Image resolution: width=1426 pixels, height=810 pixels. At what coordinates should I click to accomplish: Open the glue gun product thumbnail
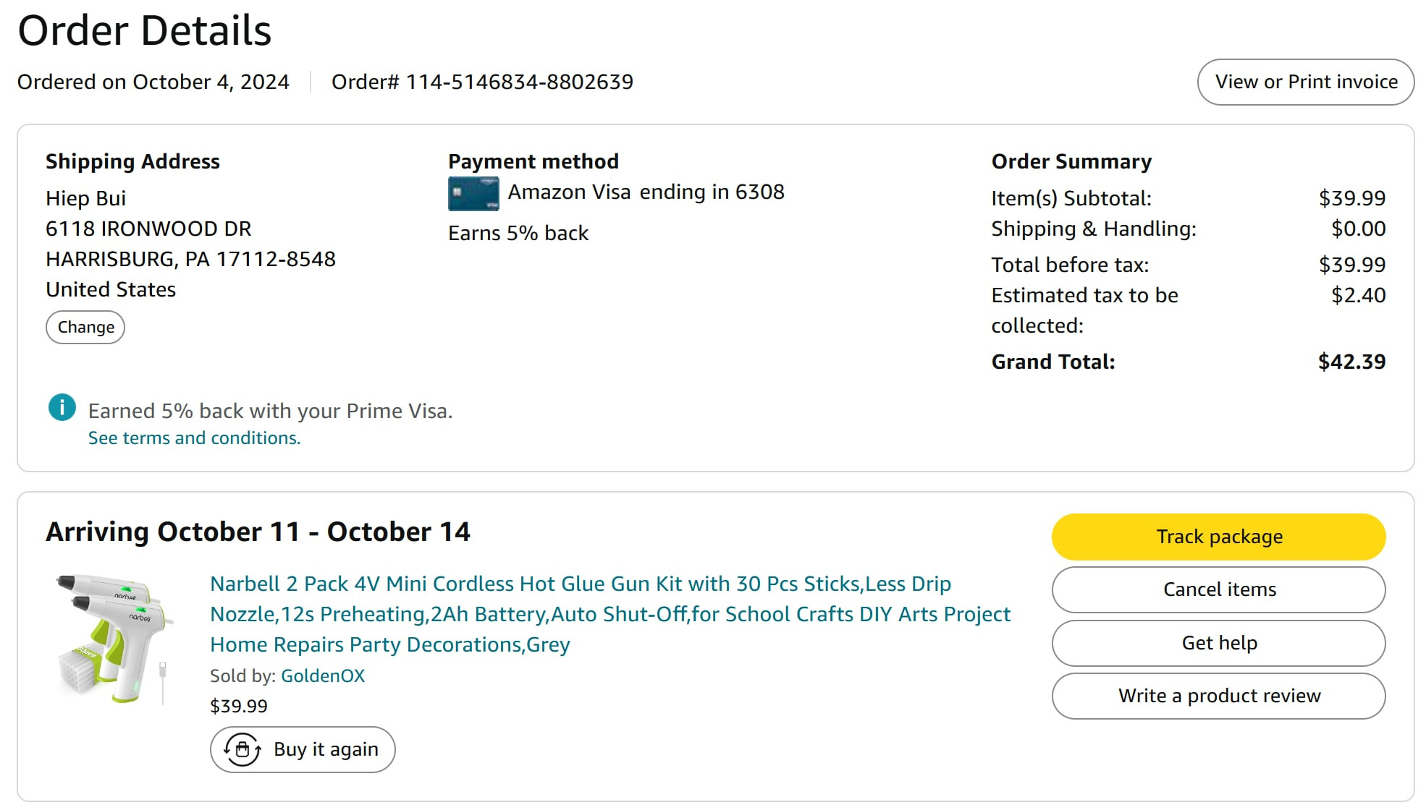click(x=114, y=638)
